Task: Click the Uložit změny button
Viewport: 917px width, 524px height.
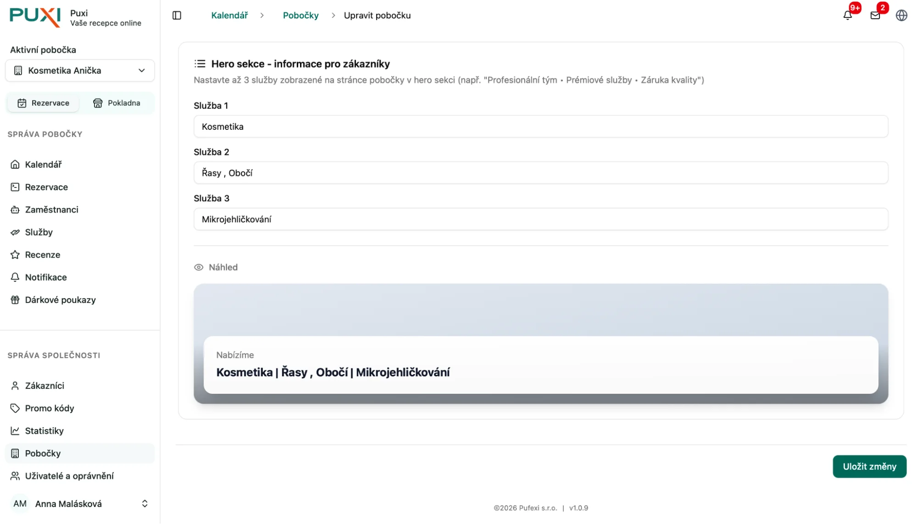Action: (x=869, y=466)
